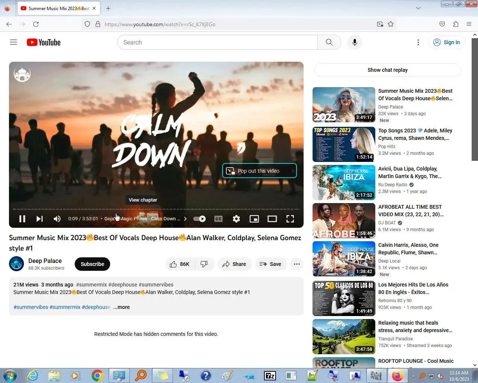Open Avicii, Dua Lipa, Coldplay video title
This screenshot has height=383, width=478.
(x=410, y=172)
